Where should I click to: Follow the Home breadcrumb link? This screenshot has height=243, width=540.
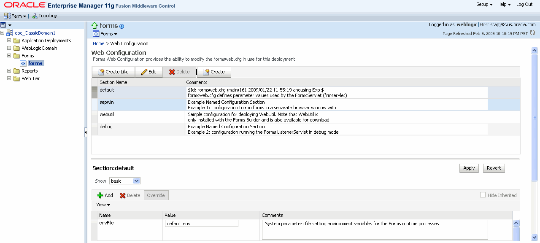98,43
